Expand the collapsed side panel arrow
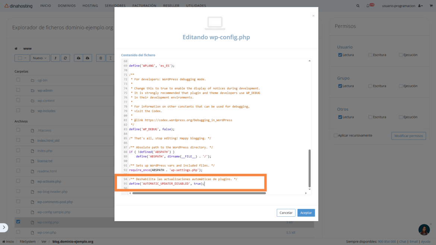Screen dimensions: 436x245 tap(4, 227)
